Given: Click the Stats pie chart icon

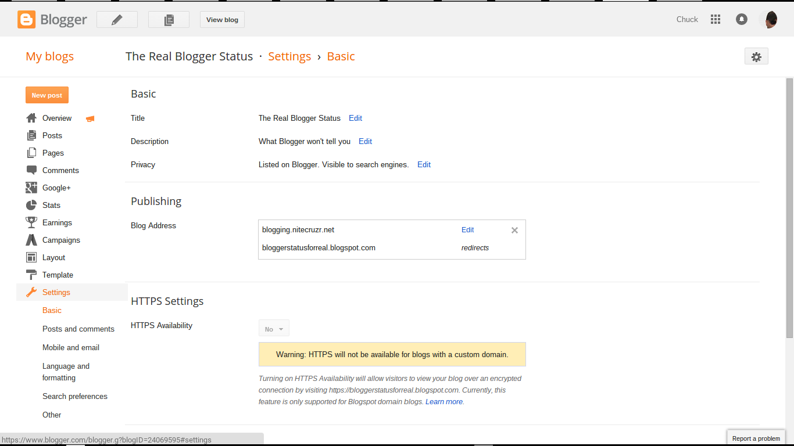Looking at the screenshot, I should pos(31,205).
